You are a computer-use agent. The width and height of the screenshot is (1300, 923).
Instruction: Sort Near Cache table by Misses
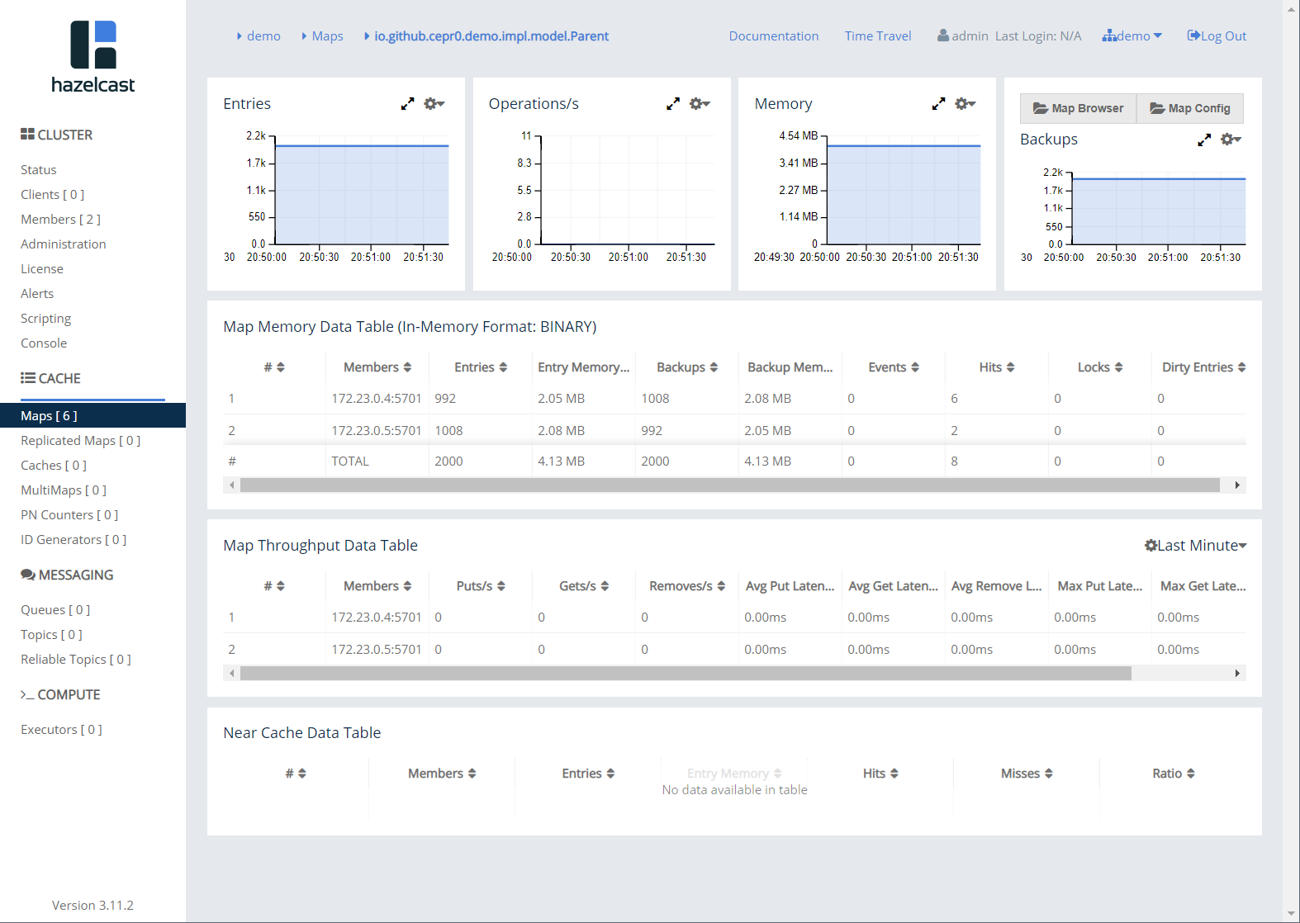pyautogui.click(x=1027, y=774)
